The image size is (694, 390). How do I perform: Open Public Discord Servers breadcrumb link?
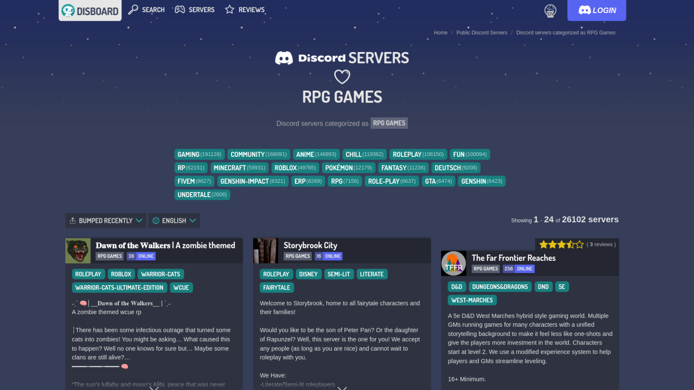coord(482,32)
